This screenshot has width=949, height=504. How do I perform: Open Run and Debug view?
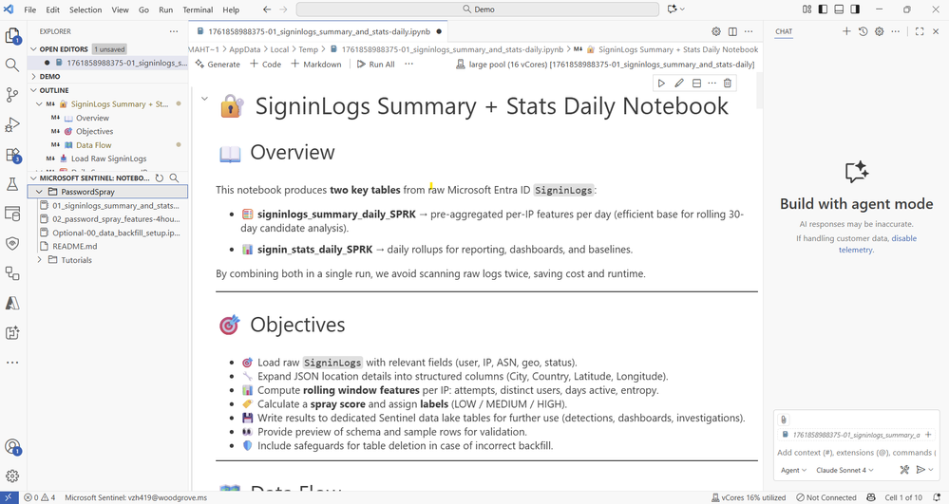(x=12, y=124)
